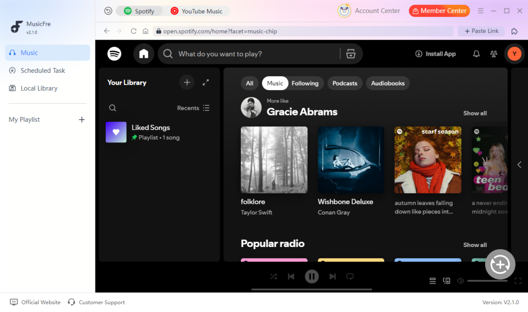Open the Liked Songs playlist

[160, 132]
